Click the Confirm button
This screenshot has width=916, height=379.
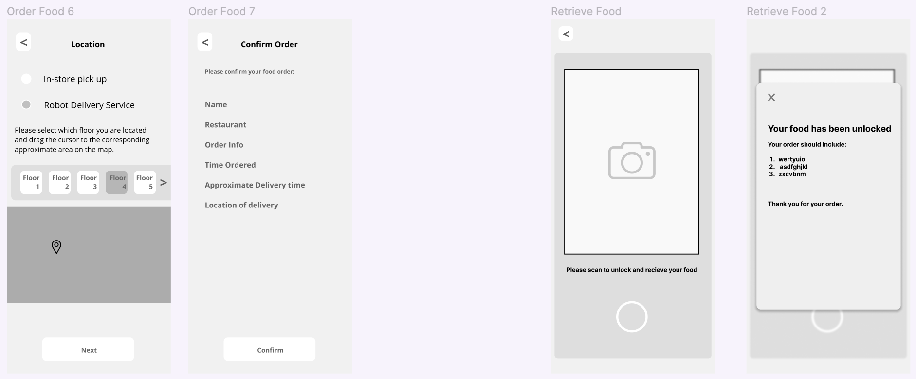coord(270,349)
